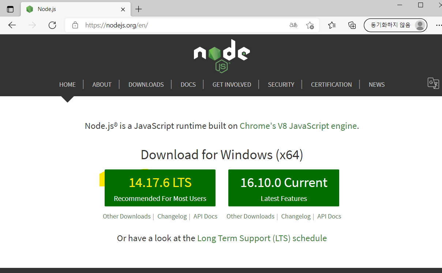Download the 16.10.0 Current version

coord(284,188)
